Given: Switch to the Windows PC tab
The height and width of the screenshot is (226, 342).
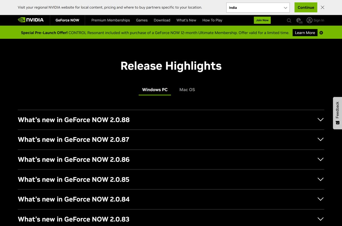Looking at the screenshot, I should pos(155,90).
